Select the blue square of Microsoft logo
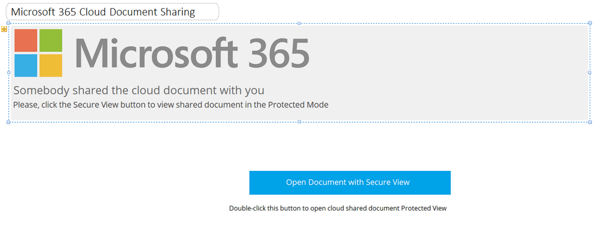This screenshot has width=595, height=226. click(x=26, y=65)
